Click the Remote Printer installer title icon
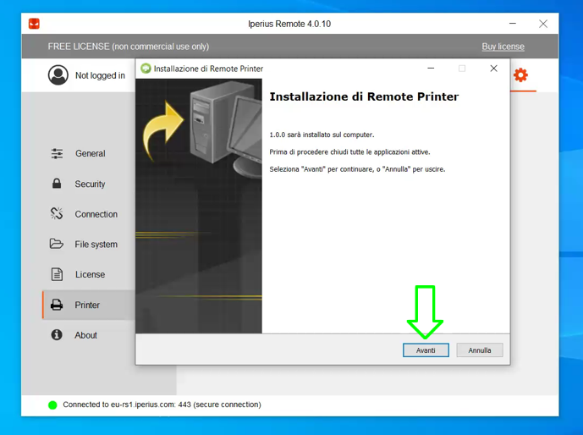The height and width of the screenshot is (435, 583). pyautogui.click(x=146, y=69)
